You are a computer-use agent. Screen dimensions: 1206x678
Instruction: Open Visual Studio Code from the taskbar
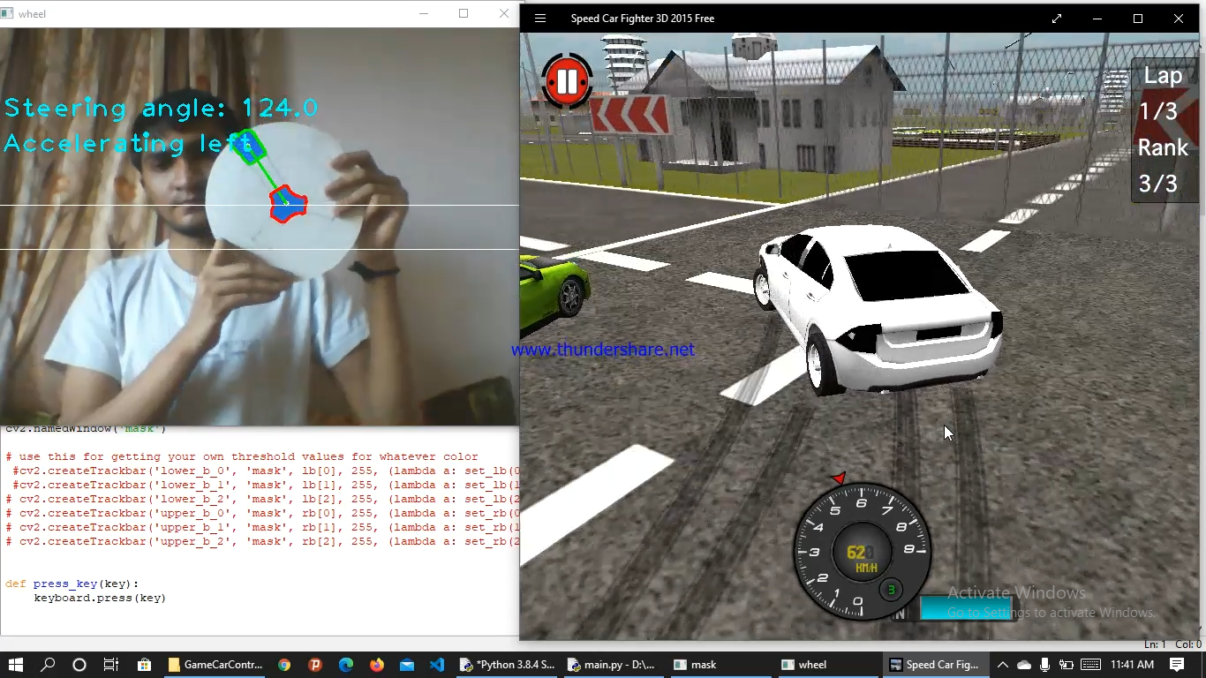pos(437,665)
